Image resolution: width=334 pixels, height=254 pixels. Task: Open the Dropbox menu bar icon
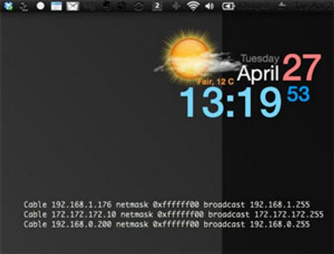pos(8,6)
